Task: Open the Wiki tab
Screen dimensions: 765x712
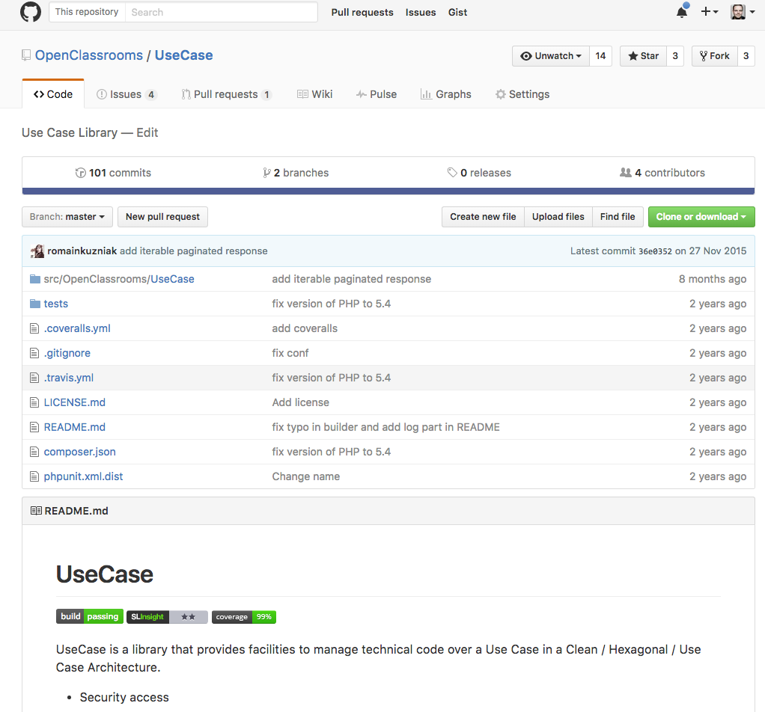Action: coord(314,94)
